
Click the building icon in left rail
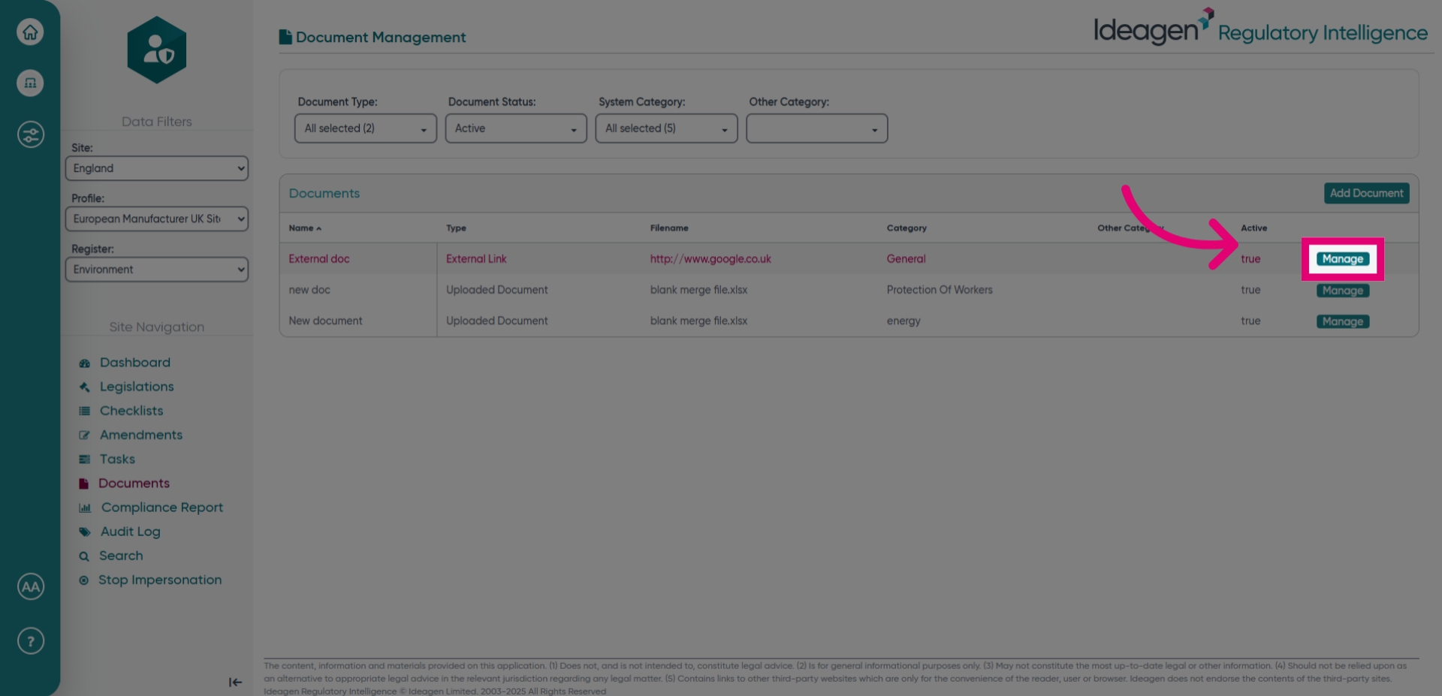(30, 83)
